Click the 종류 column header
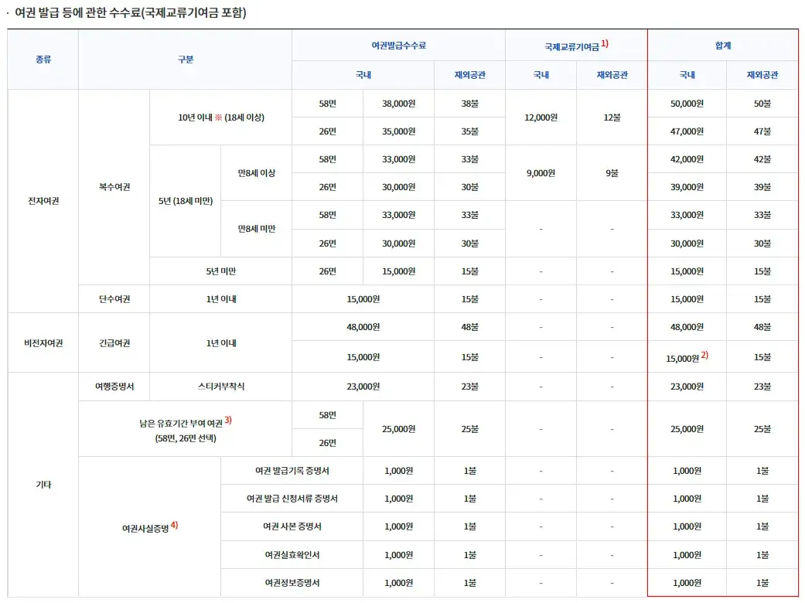 pos(43,60)
